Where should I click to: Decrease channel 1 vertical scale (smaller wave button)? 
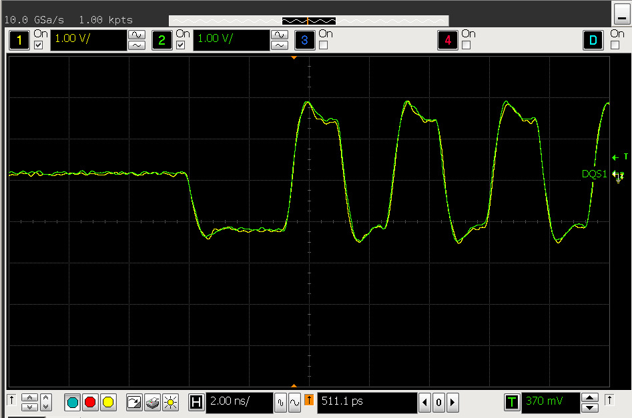(x=137, y=45)
